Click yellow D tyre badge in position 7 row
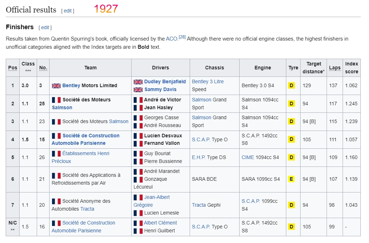Viewport: 369px width, 243px height. coord(292,205)
